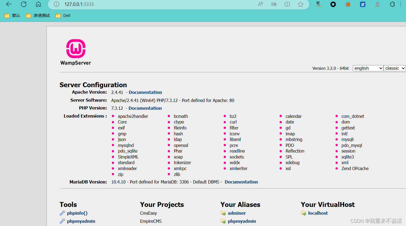Click the sockets extension entry
Image resolution: width=406 pixels, height=226 pixels.
pos(237,157)
